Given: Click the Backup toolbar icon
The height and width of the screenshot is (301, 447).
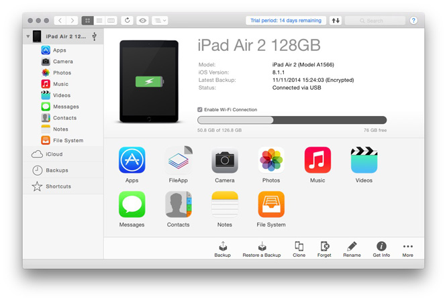Looking at the screenshot, I should click(222, 247).
